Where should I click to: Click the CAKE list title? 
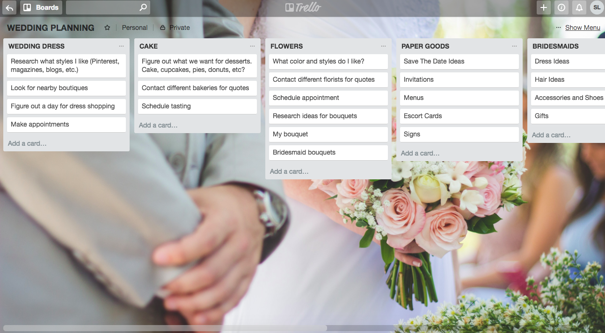pos(148,46)
